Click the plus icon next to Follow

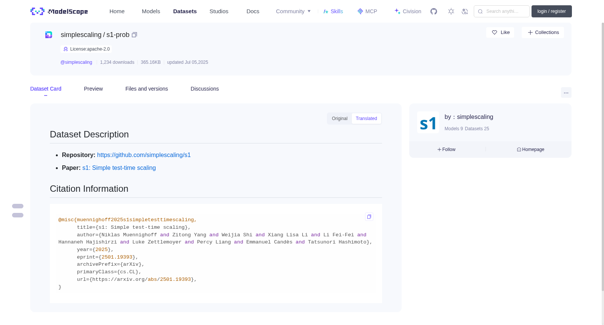point(439,149)
